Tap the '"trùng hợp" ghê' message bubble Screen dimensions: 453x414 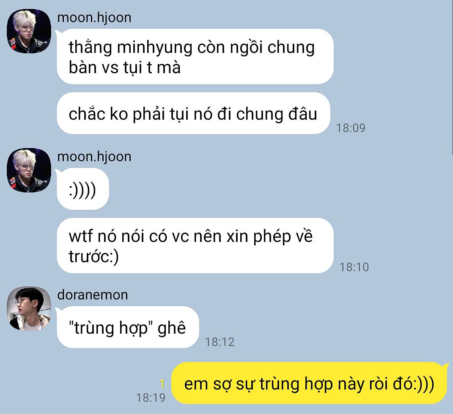coord(128,327)
